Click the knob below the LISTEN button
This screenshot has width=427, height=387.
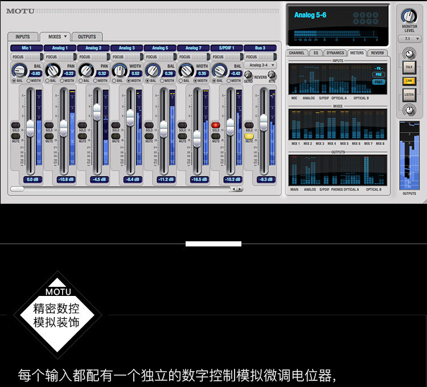coord(409,110)
